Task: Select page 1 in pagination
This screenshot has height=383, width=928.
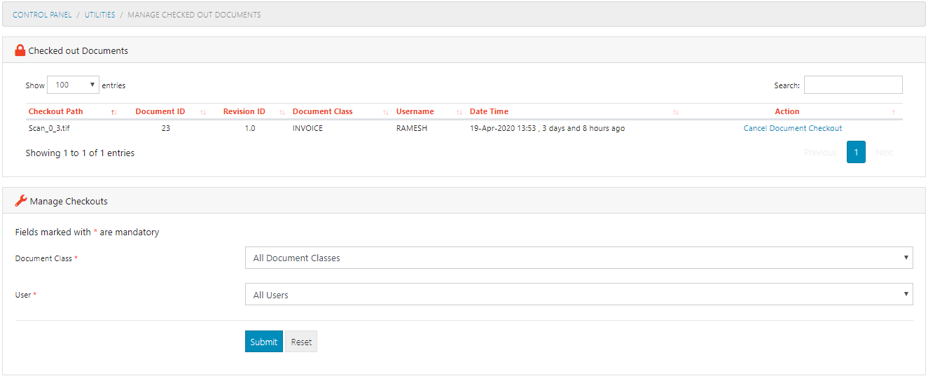Action: coord(856,152)
